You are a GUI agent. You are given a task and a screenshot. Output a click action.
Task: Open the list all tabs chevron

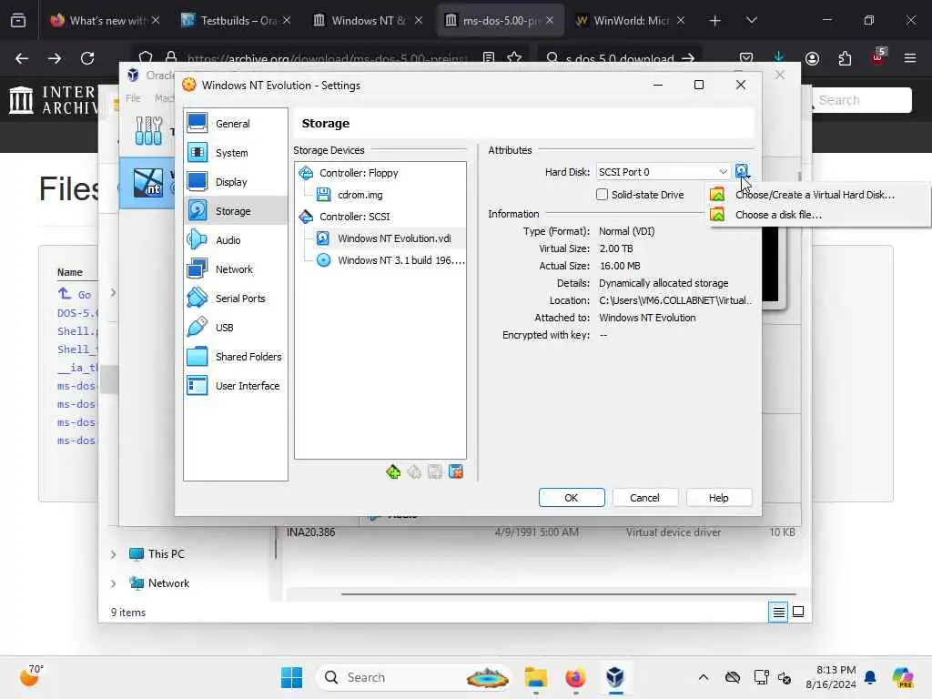(751, 20)
